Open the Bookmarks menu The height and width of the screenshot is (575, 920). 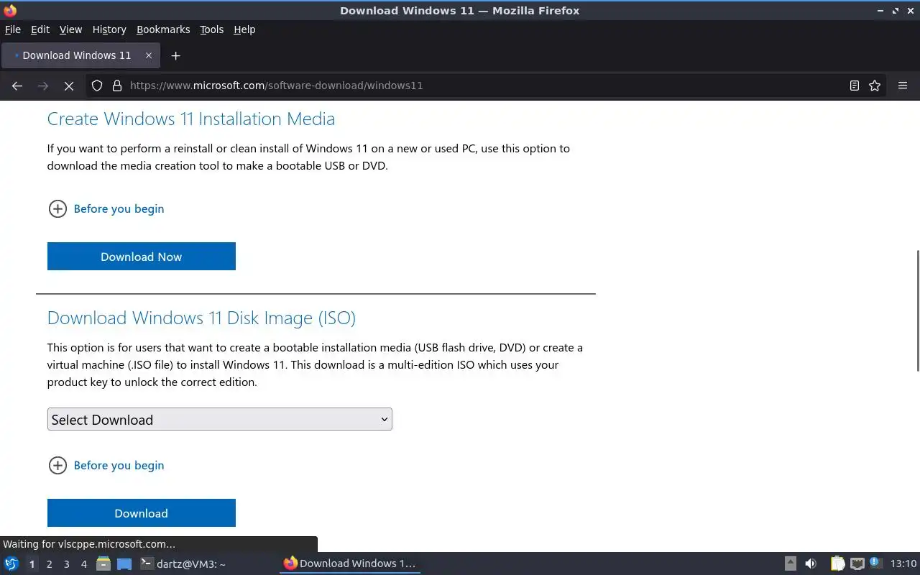[163, 29]
